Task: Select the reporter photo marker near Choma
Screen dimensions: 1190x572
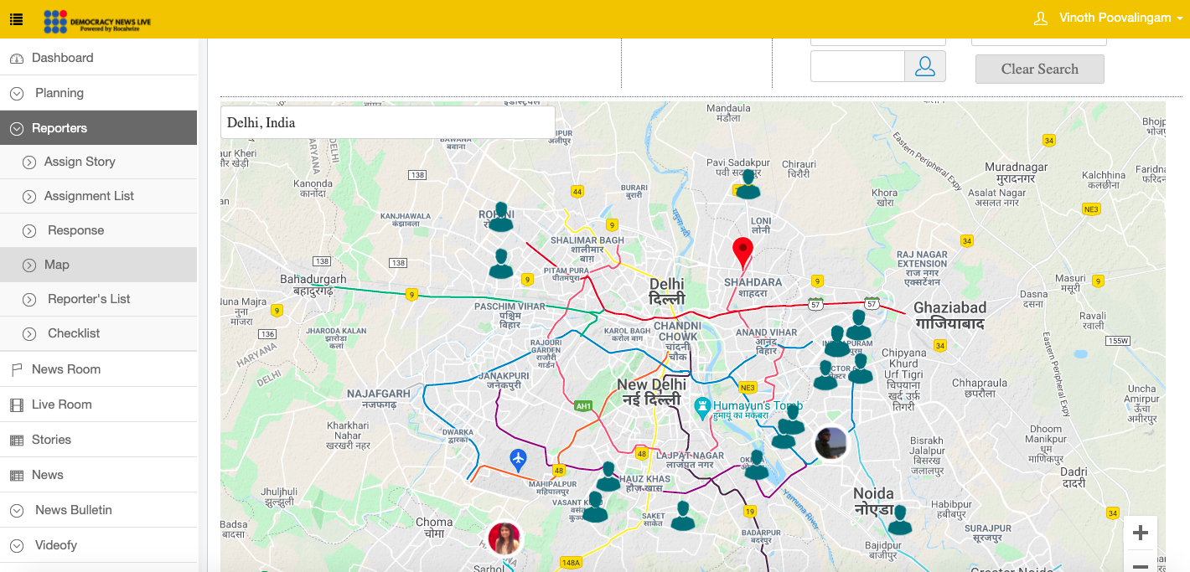Action: (x=504, y=539)
